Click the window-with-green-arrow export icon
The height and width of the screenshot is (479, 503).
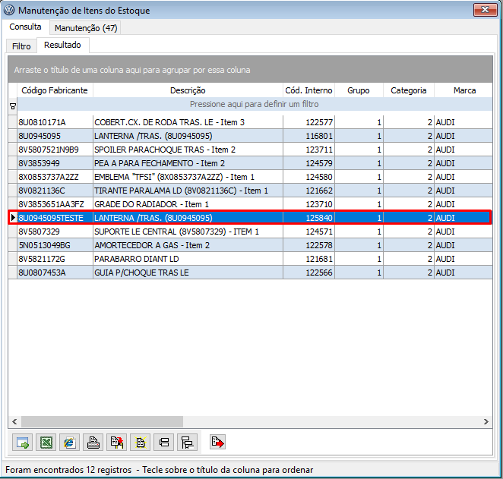pos(23,443)
